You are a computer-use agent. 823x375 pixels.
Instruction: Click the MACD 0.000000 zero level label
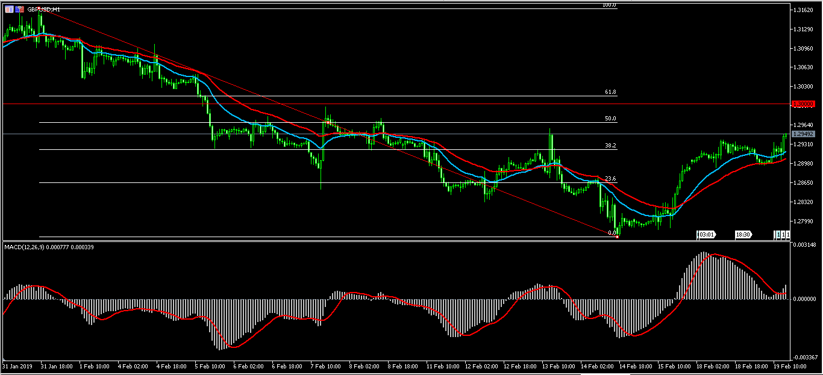(804, 299)
